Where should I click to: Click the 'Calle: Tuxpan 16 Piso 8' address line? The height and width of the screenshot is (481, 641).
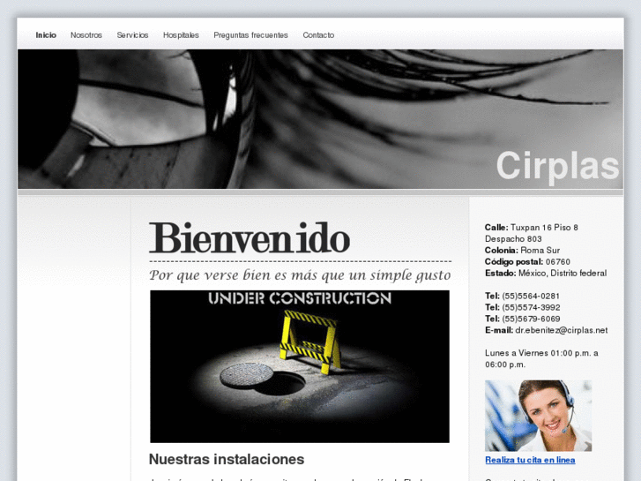click(x=532, y=228)
